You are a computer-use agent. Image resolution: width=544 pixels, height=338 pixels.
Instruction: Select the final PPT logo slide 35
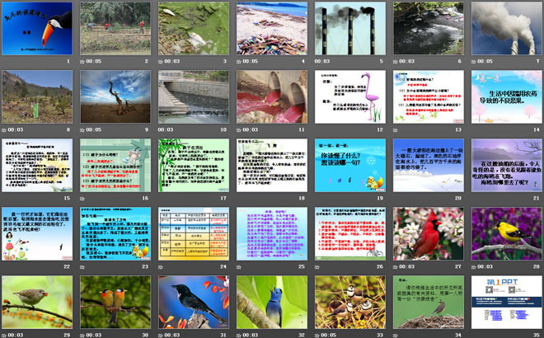click(x=505, y=302)
